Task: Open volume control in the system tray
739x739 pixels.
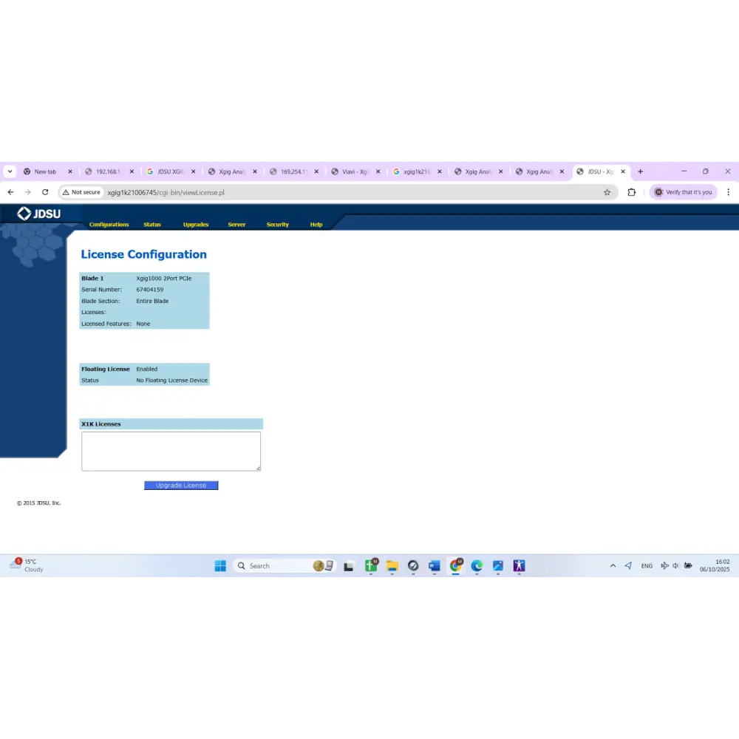Action: point(676,565)
